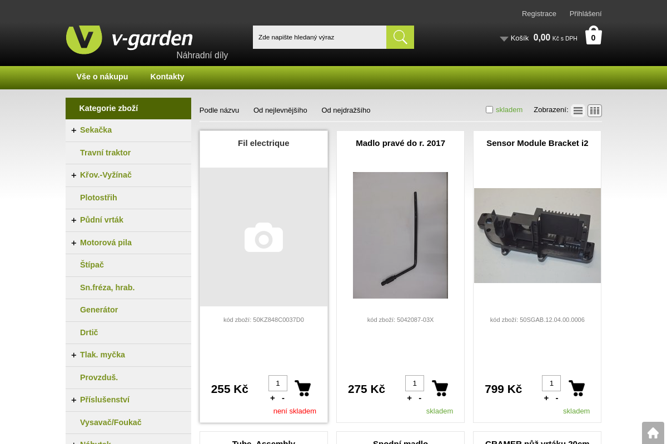Viewport: 667px width, 444px height.
Task: Click the Kategorie zboží header
Action: coord(128,108)
